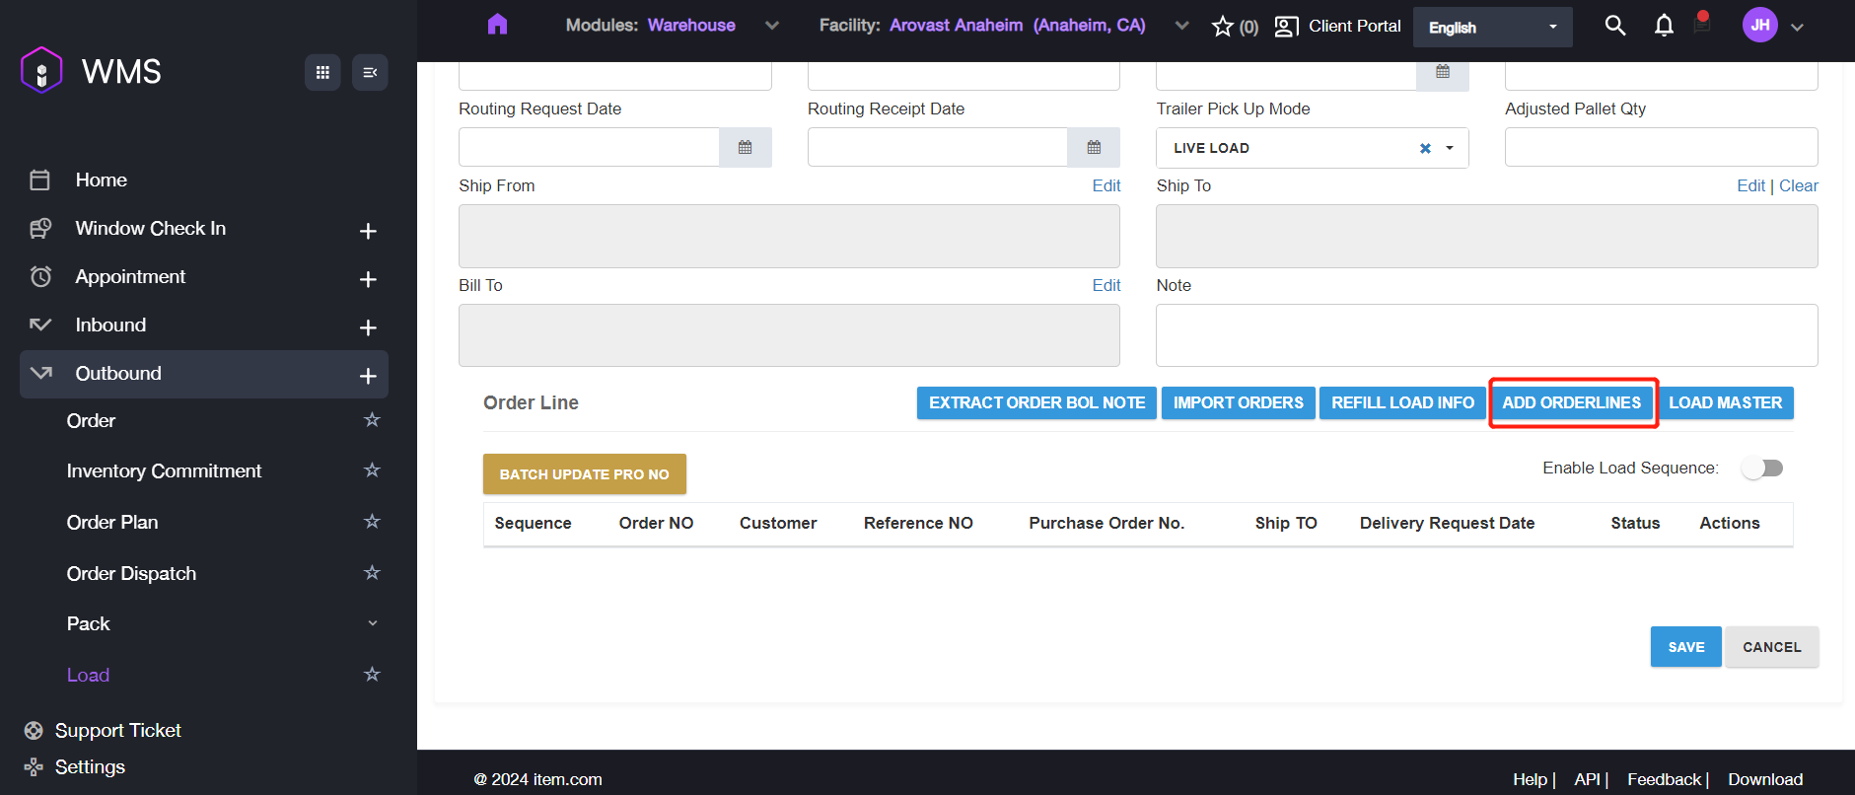The height and width of the screenshot is (795, 1855).
Task: Expand the Facility selector chevron
Action: pos(1181,26)
